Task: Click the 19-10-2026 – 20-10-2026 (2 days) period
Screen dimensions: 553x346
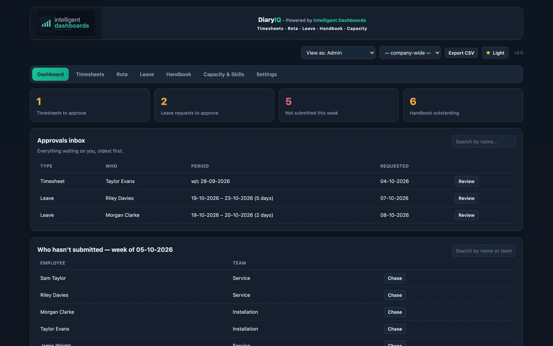Action: [x=232, y=215]
